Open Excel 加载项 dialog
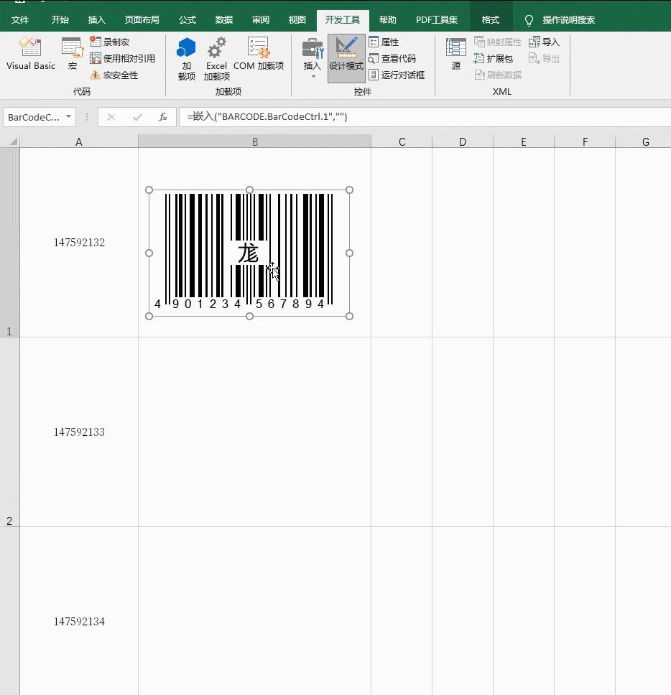The width and height of the screenshot is (671, 695). pyautogui.click(x=216, y=58)
